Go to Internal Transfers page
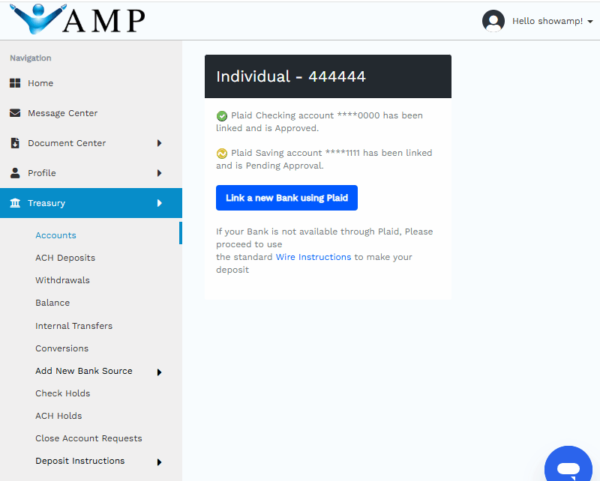 tap(73, 326)
